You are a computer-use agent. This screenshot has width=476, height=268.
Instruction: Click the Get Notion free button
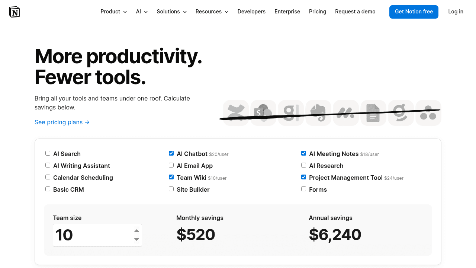point(414,12)
